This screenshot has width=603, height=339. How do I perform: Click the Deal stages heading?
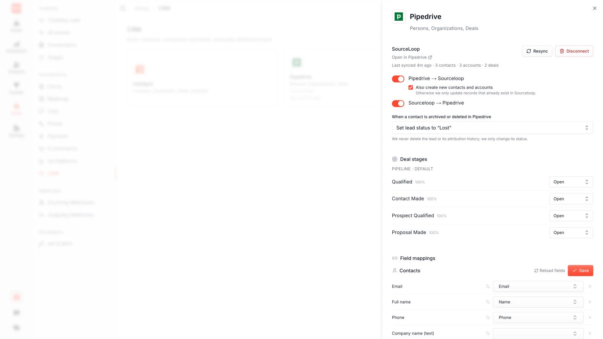pyautogui.click(x=413, y=159)
